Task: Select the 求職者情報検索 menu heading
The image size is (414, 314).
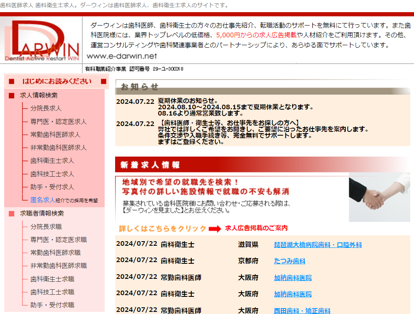Action: pos(42,213)
